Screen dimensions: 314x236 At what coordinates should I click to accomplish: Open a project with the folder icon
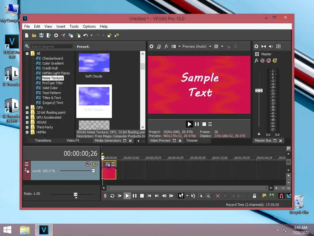34,36
